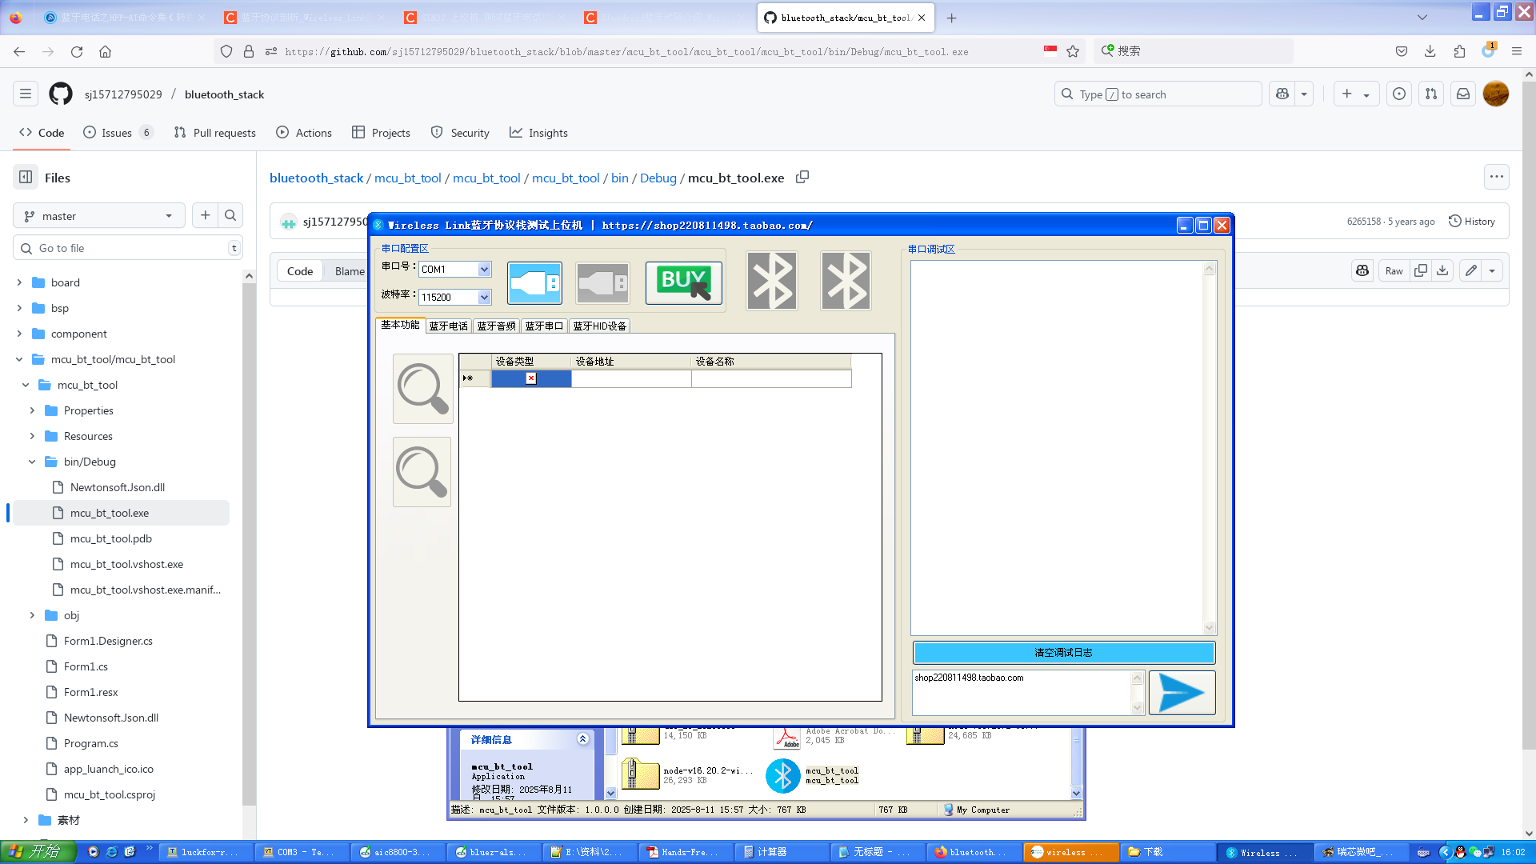Click the edit pencil icon
The width and height of the screenshot is (1536, 864).
(x=1470, y=270)
